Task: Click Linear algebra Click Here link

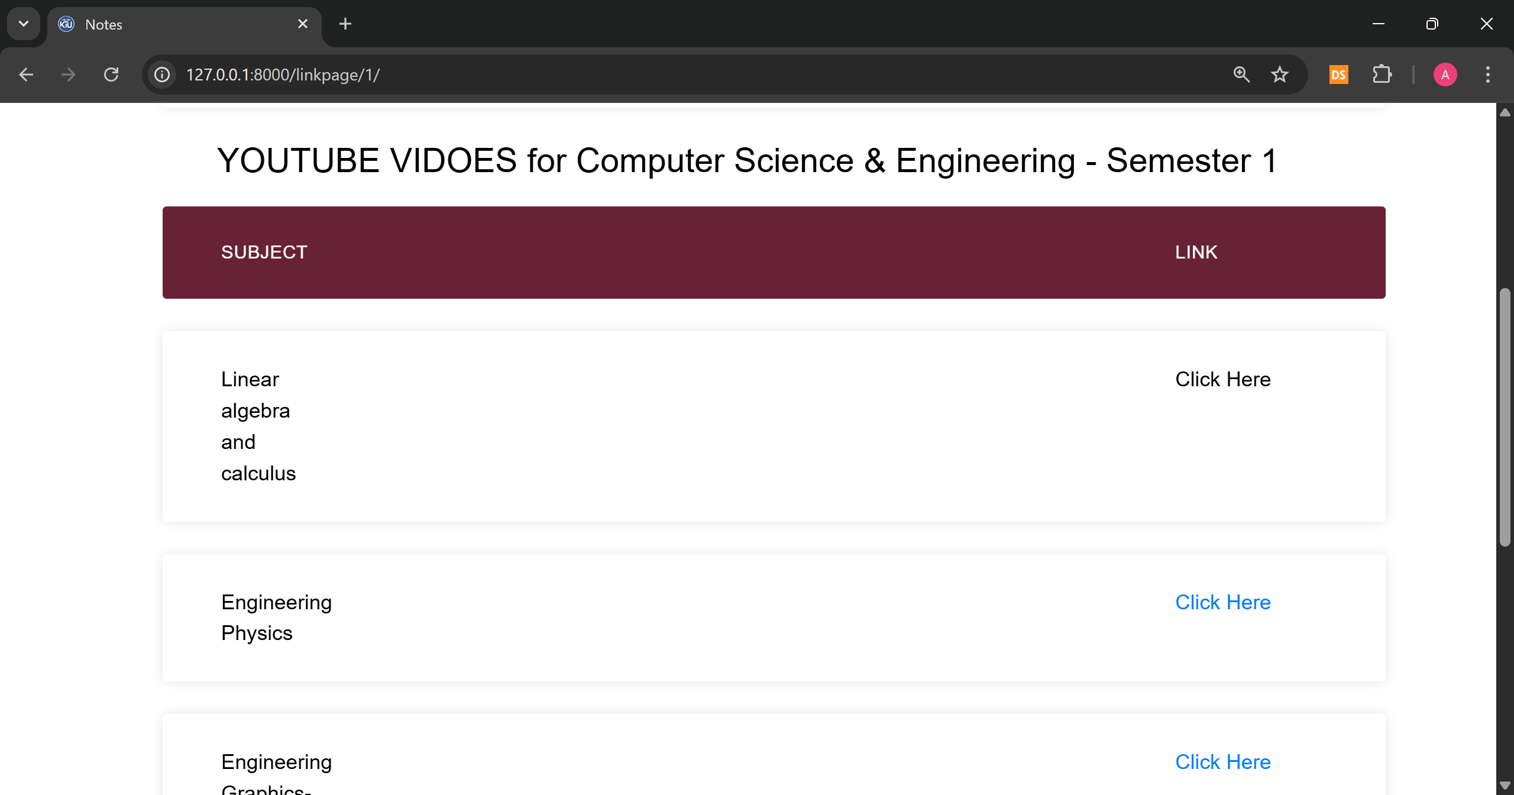Action: pos(1222,379)
